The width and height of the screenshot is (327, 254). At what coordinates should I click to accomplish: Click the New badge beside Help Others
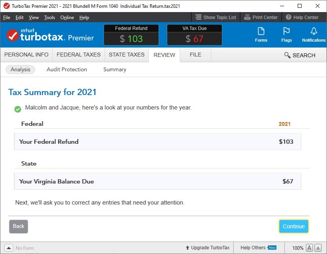pos(272,247)
